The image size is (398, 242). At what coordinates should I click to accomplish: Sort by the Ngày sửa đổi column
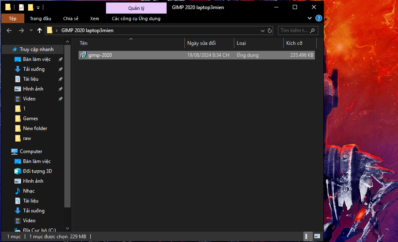click(201, 43)
